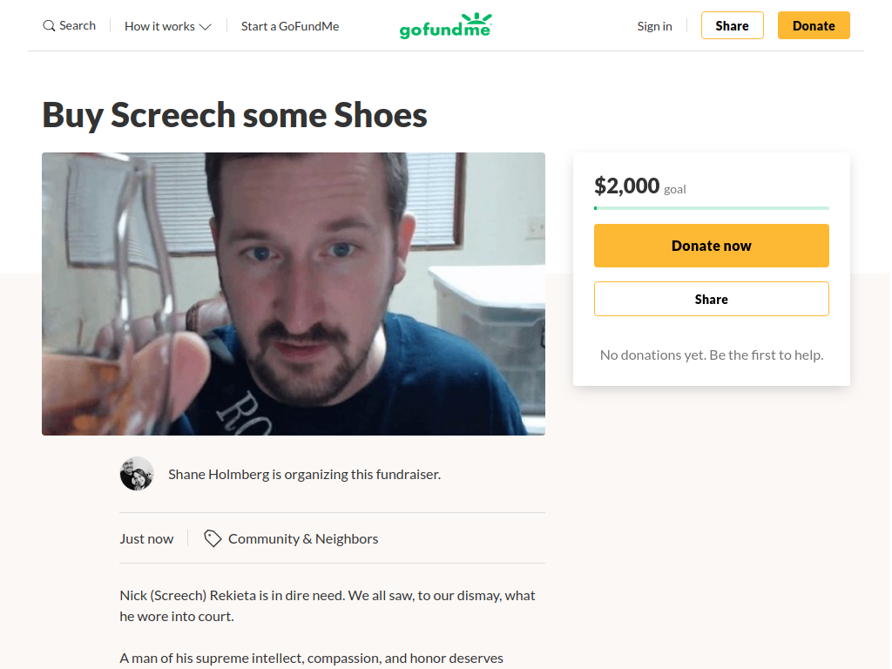Open the How it works menu
892x669 pixels.
click(168, 26)
